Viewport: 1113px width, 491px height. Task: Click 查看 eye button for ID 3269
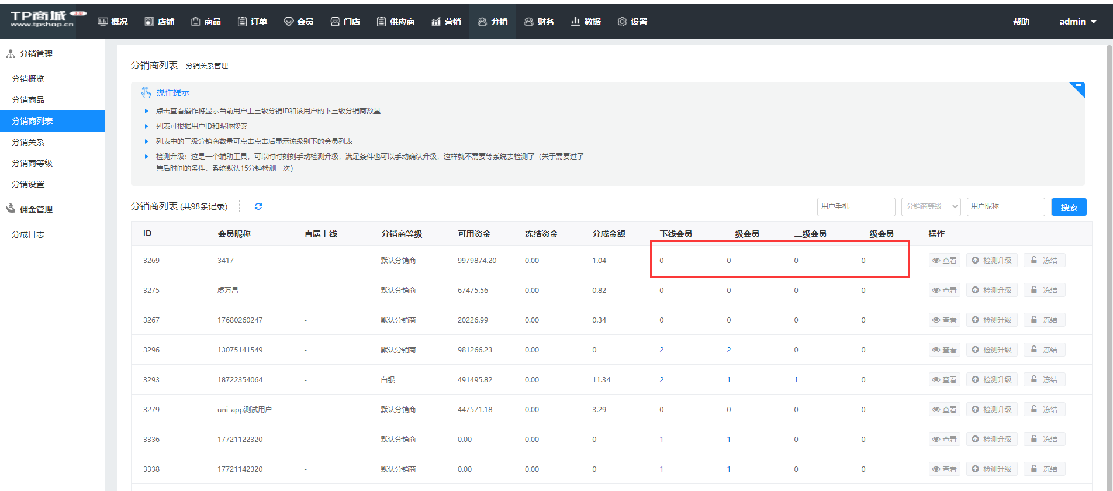(944, 261)
